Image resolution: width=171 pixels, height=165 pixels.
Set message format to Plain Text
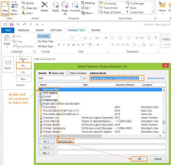[x=45, y=41]
